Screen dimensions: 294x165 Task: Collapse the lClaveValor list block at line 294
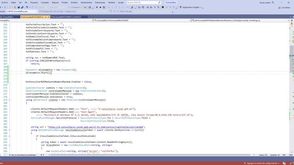click(9, 145)
